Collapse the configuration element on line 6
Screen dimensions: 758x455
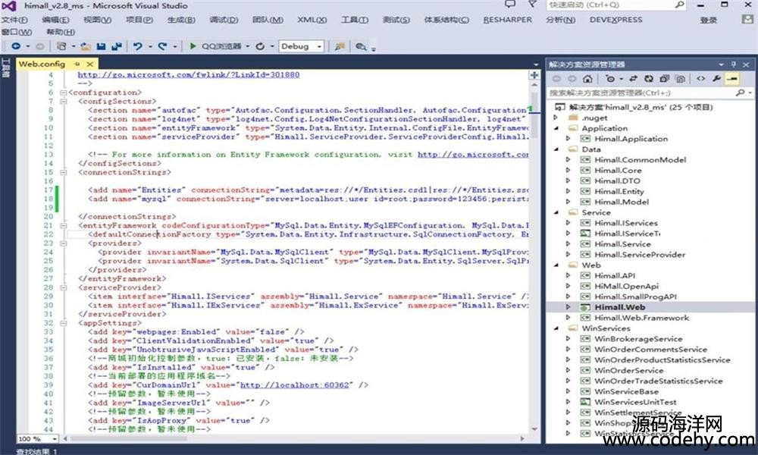pyautogui.click(x=64, y=93)
